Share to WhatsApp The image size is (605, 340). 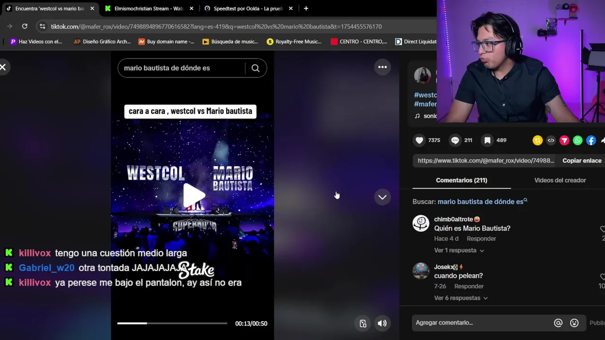click(578, 140)
